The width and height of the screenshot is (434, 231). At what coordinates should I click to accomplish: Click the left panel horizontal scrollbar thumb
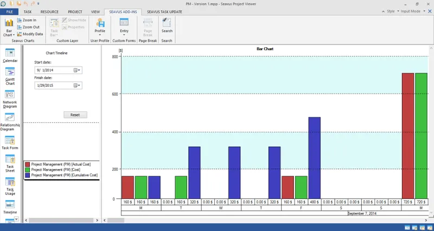(x=61, y=220)
